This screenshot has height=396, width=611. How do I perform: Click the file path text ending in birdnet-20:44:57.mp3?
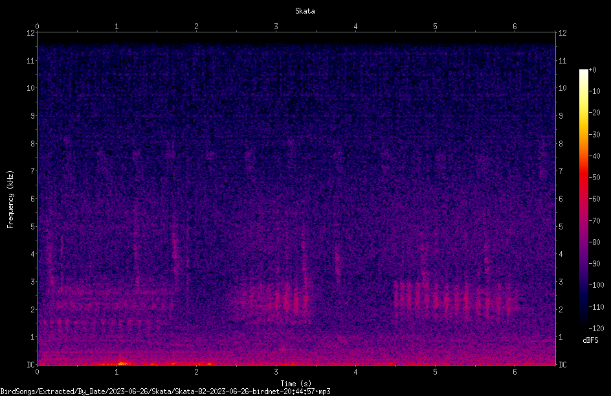165,391
